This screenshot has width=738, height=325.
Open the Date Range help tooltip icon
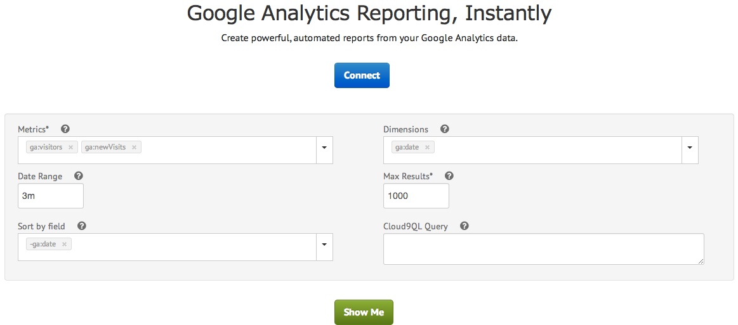click(78, 176)
